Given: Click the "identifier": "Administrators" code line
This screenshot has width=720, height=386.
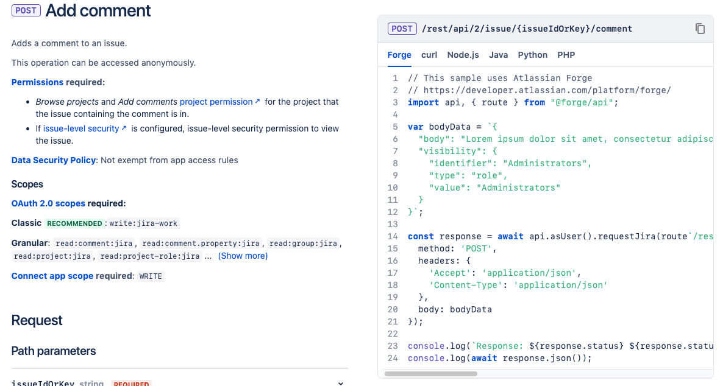Looking at the screenshot, I should point(510,163).
